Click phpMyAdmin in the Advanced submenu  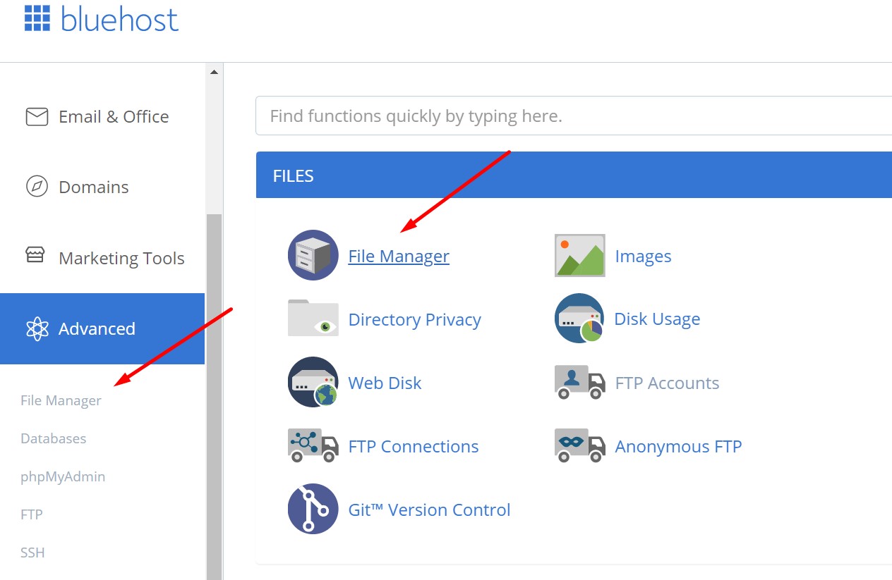tap(63, 476)
